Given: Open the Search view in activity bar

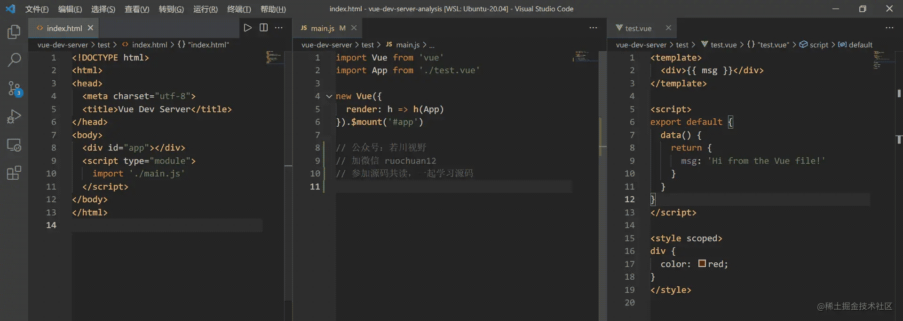Looking at the screenshot, I should tap(14, 60).
